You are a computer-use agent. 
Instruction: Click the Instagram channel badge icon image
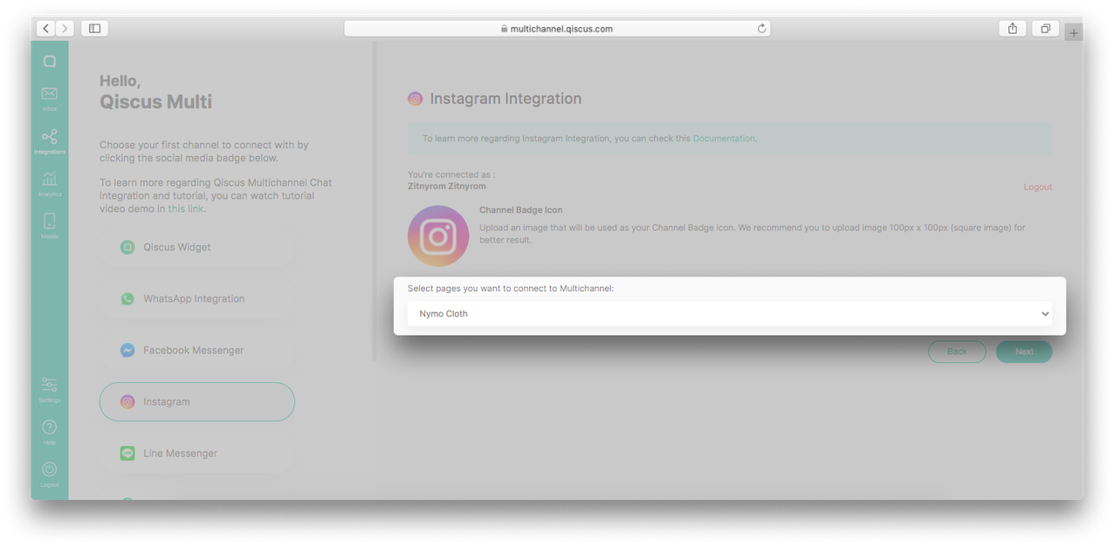[x=438, y=235]
